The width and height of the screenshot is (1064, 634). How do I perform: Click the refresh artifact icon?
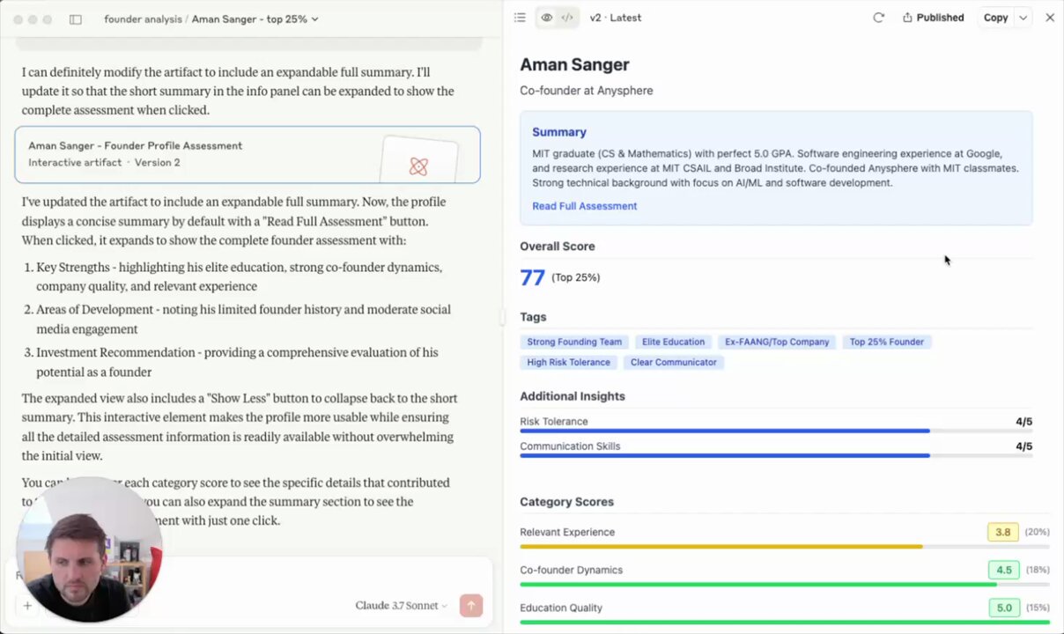point(878,18)
